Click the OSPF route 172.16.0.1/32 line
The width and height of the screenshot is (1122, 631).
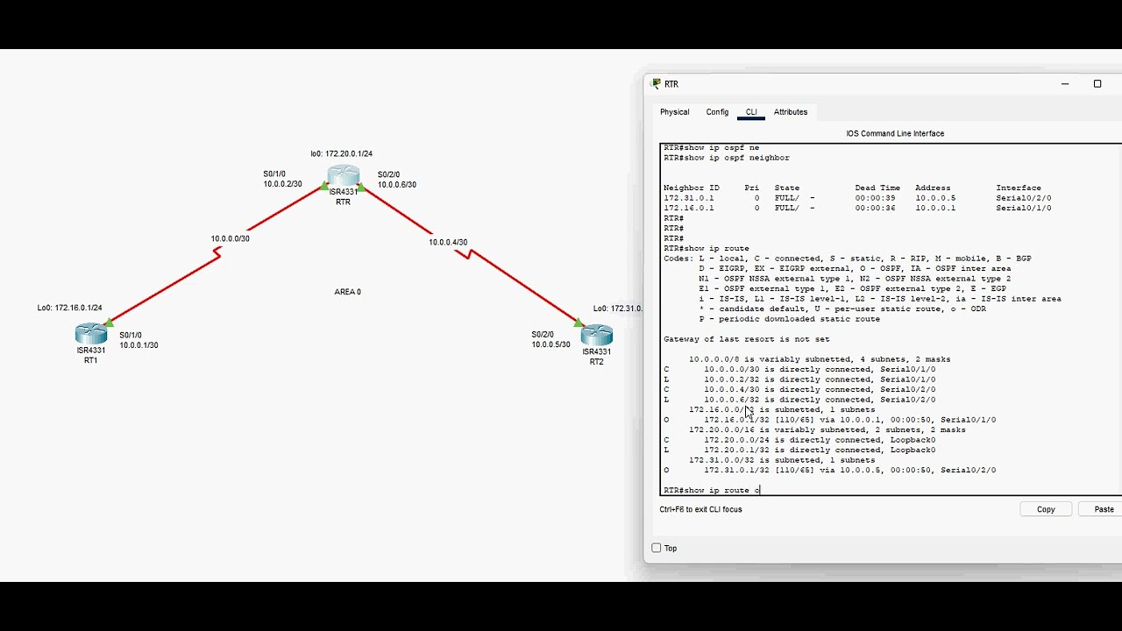[830, 420]
